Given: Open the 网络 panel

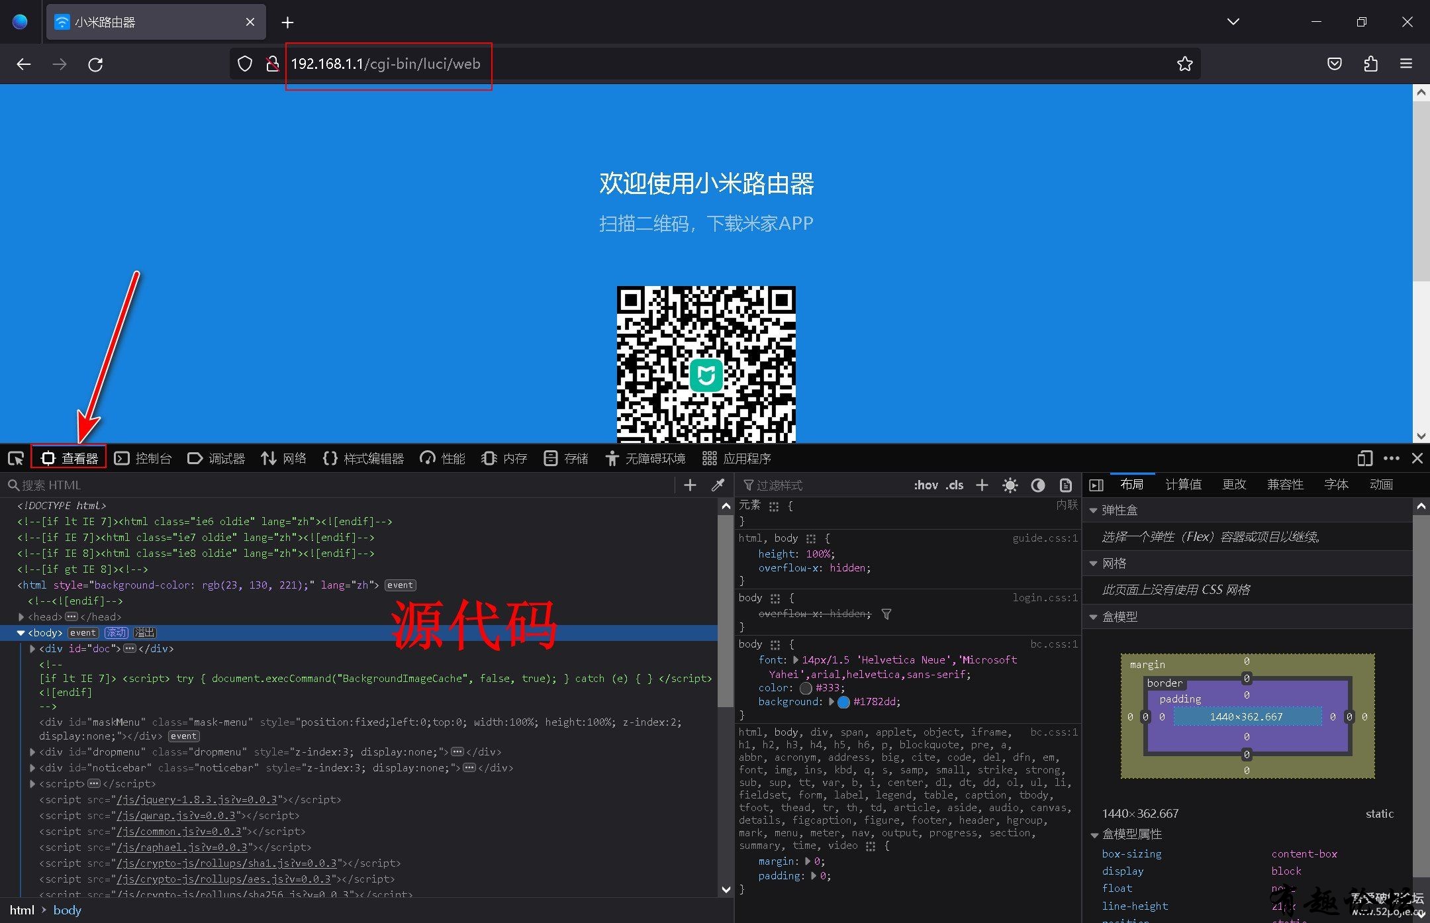Looking at the screenshot, I should pyautogui.click(x=283, y=458).
